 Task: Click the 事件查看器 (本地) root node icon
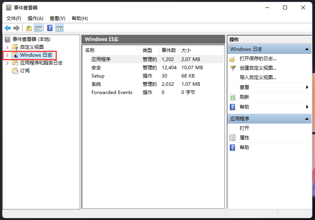click(7, 39)
